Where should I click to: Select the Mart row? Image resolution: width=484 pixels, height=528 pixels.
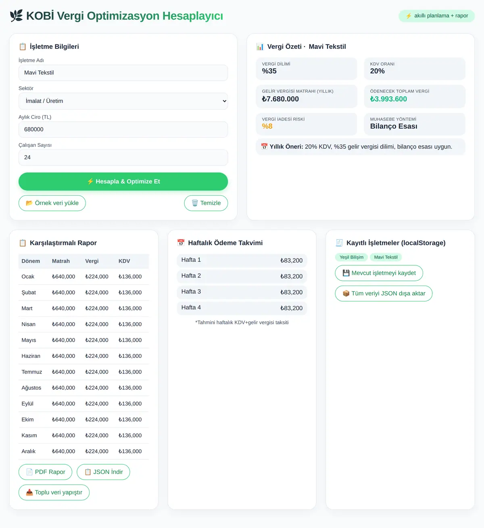pyautogui.click(x=83, y=309)
